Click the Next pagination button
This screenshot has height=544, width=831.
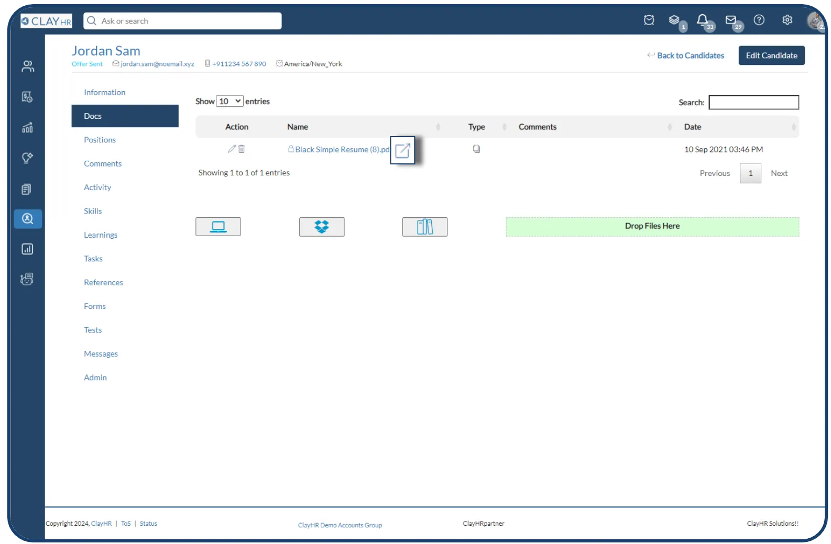779,173
